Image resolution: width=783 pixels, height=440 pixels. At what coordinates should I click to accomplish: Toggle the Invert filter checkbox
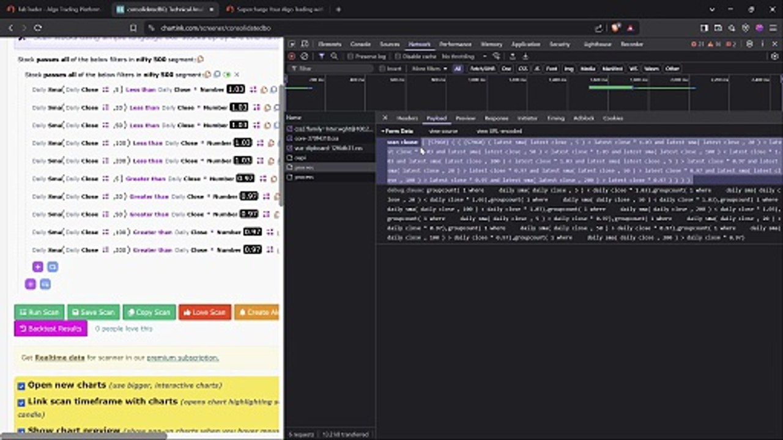click(382, 68)
